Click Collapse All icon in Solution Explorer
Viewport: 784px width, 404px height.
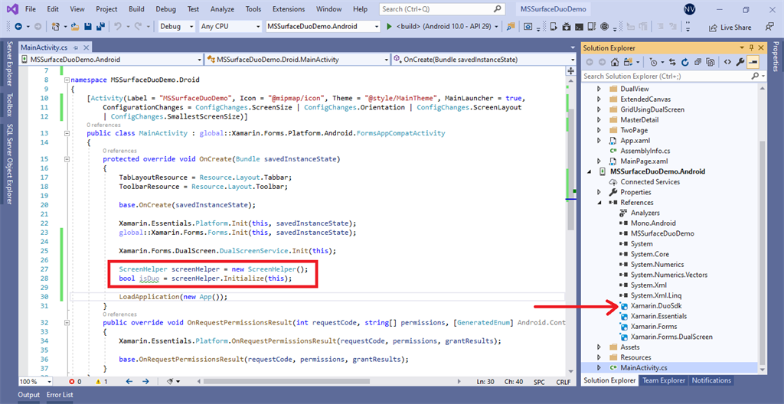pyautogui.click(x=697, y=63)
